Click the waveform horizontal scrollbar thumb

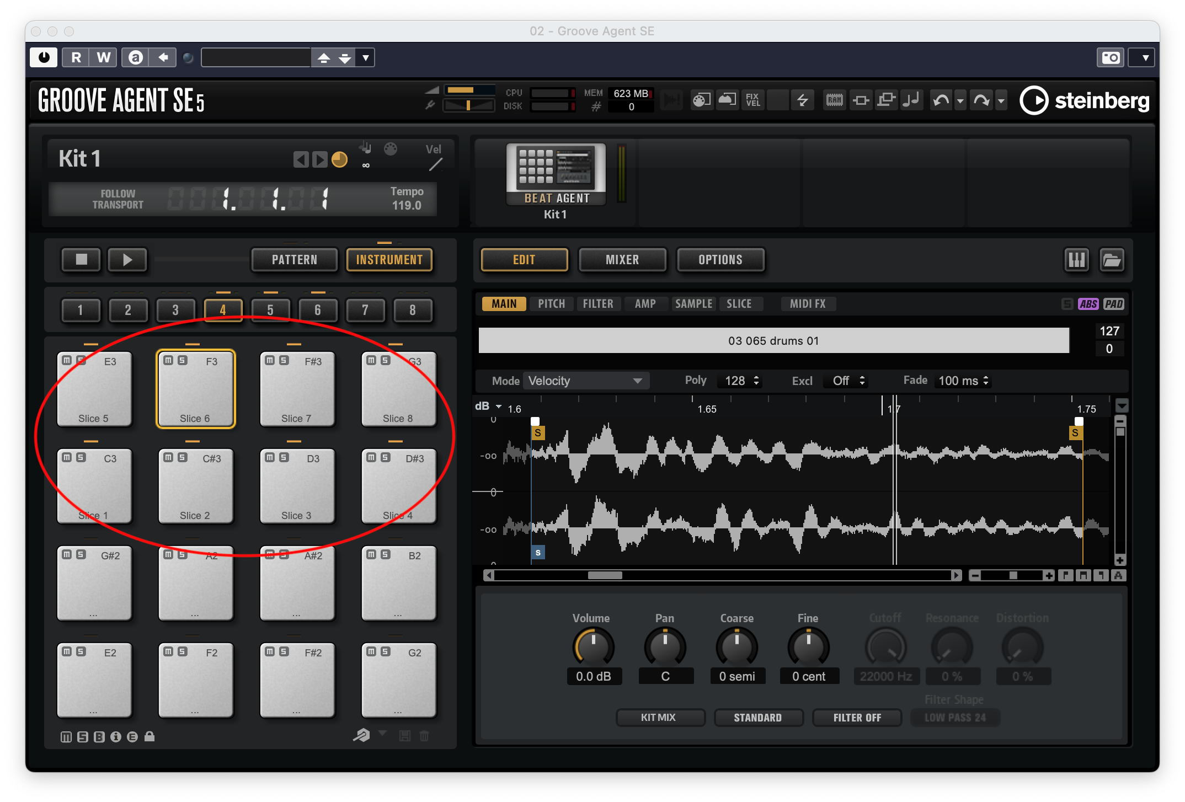605,575
